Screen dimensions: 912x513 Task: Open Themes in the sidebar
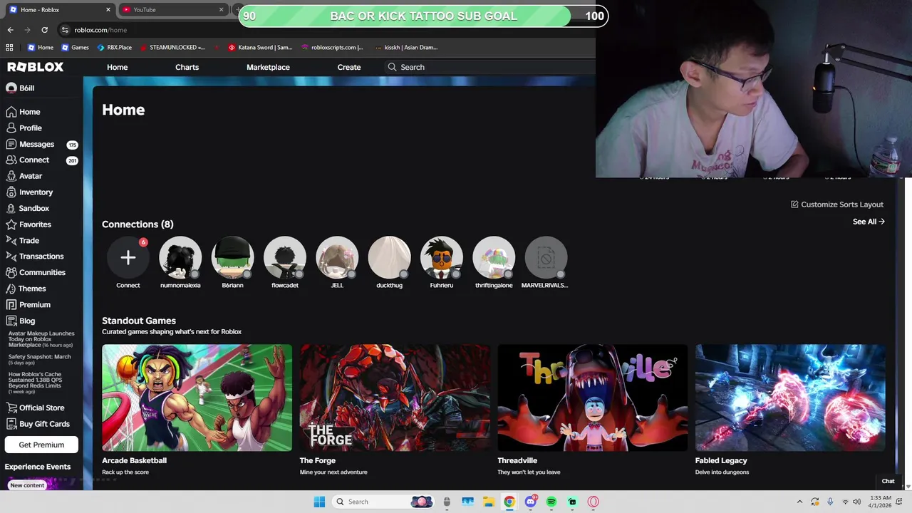coord(26,289)
